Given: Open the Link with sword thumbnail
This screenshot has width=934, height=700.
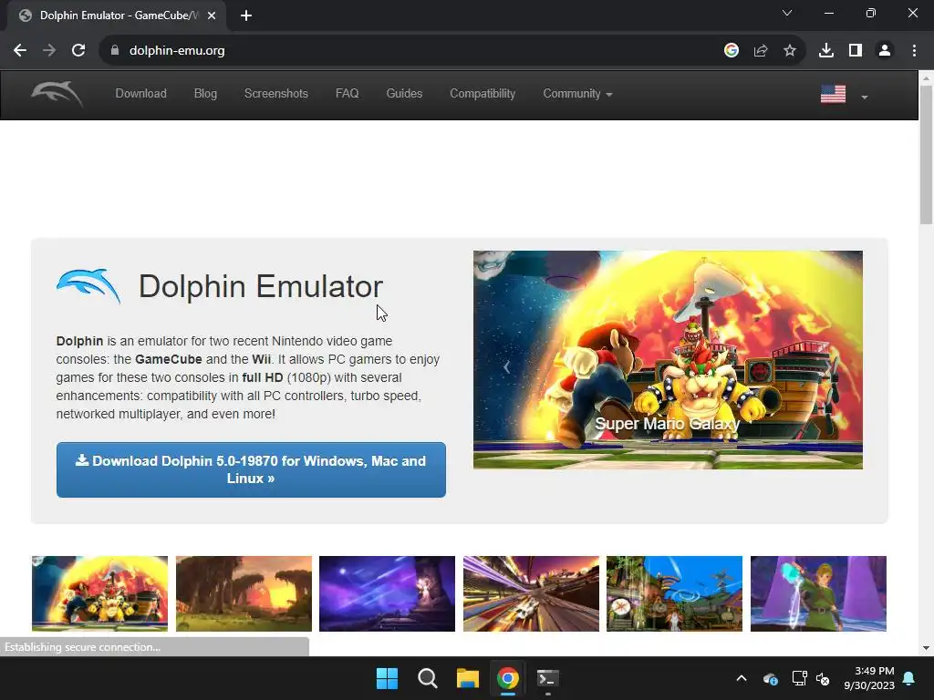Looking at the screenshot, I should (818, 593).
